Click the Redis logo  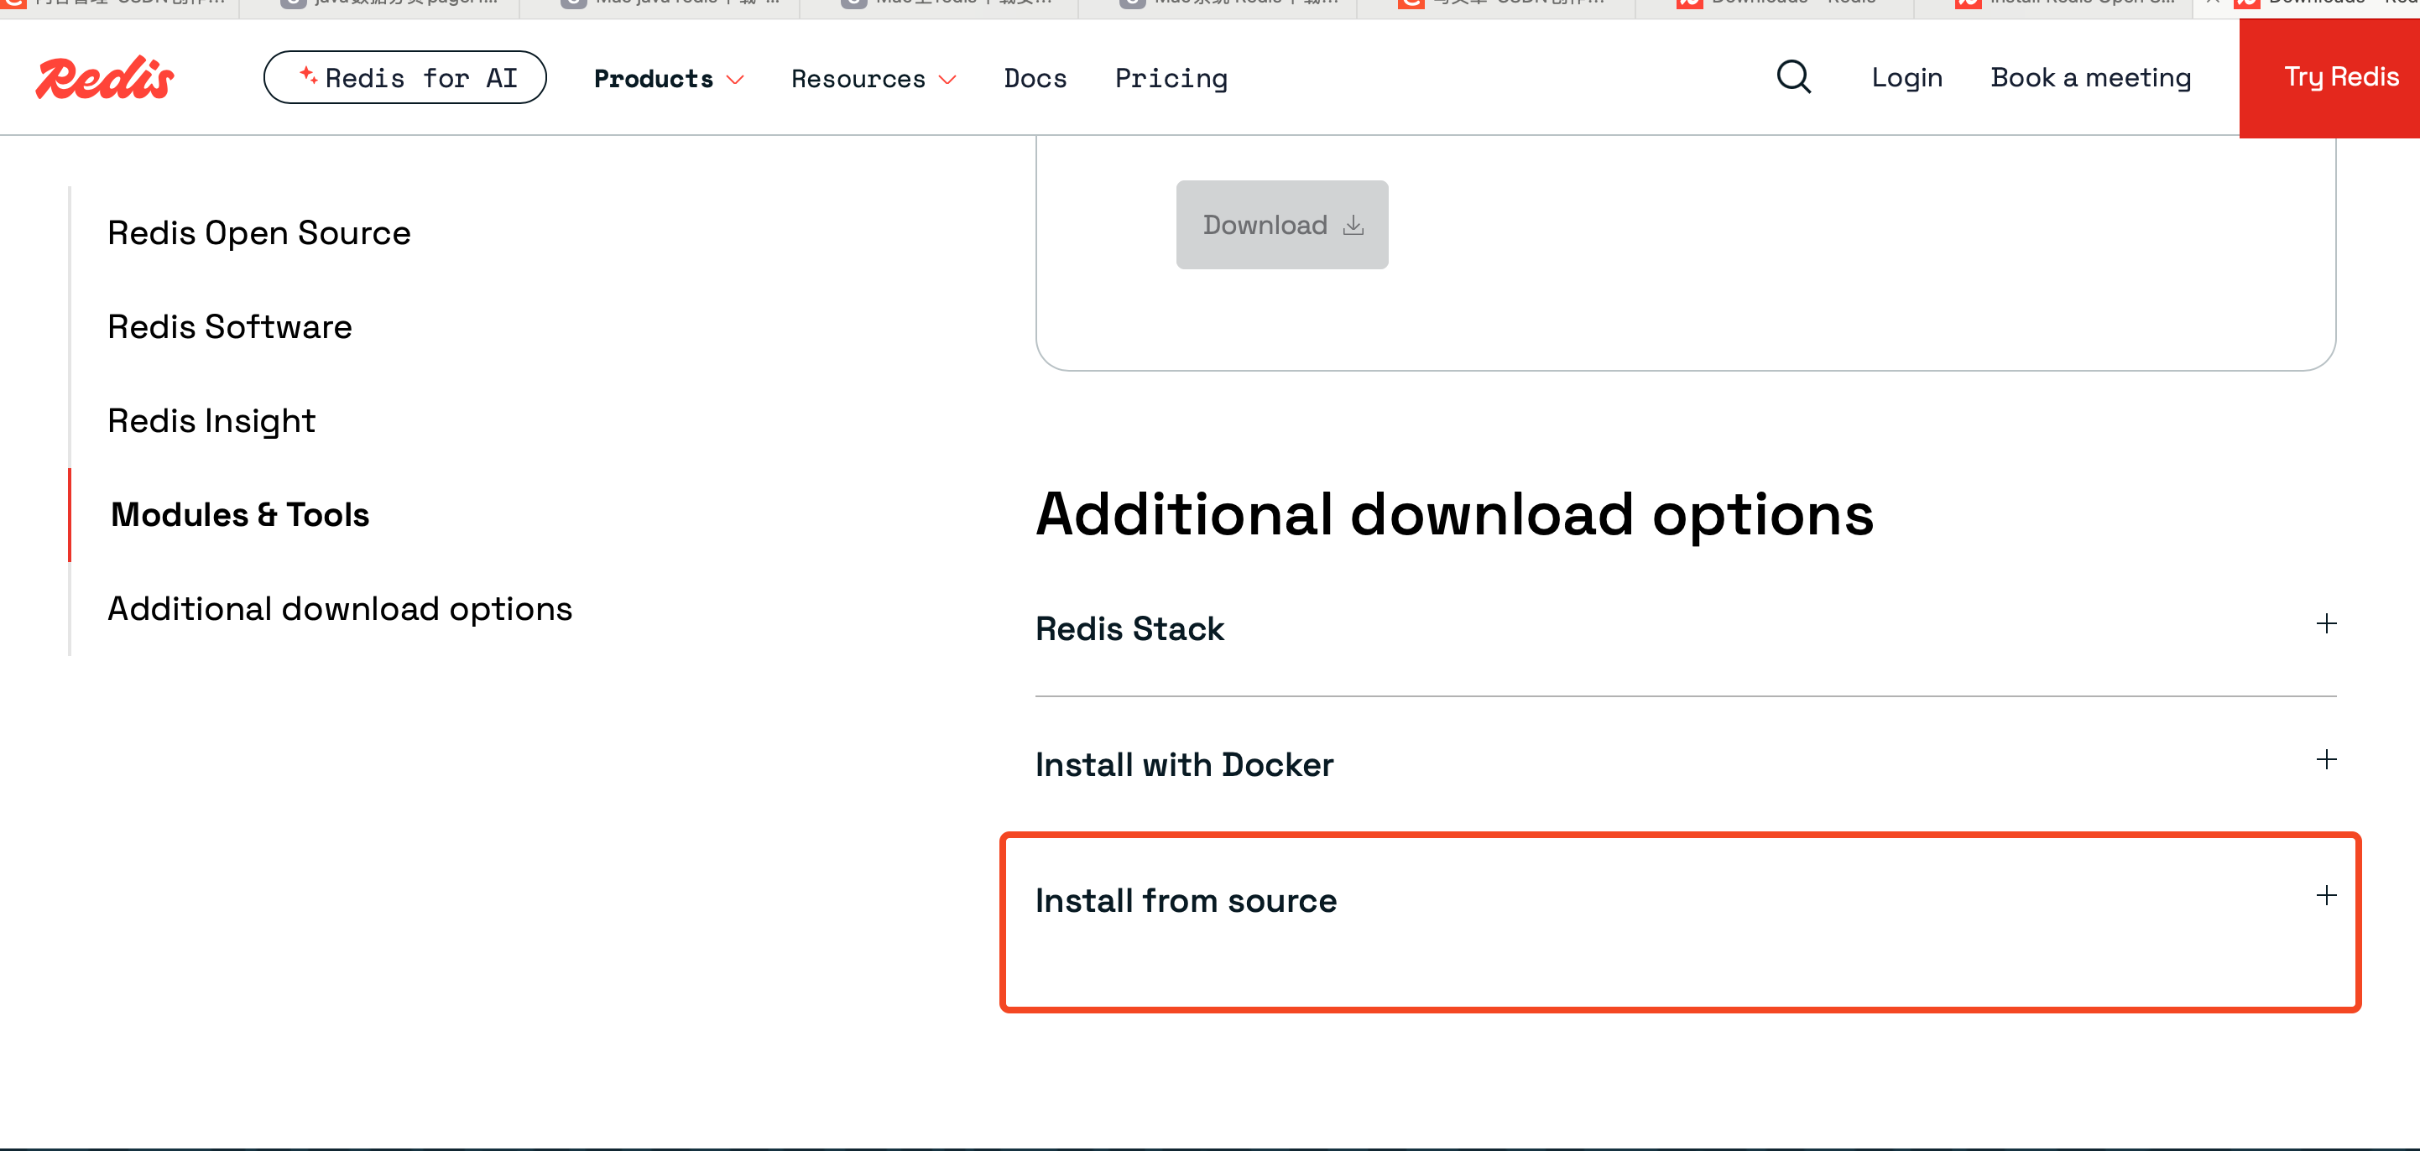click(x=105, y=78)
